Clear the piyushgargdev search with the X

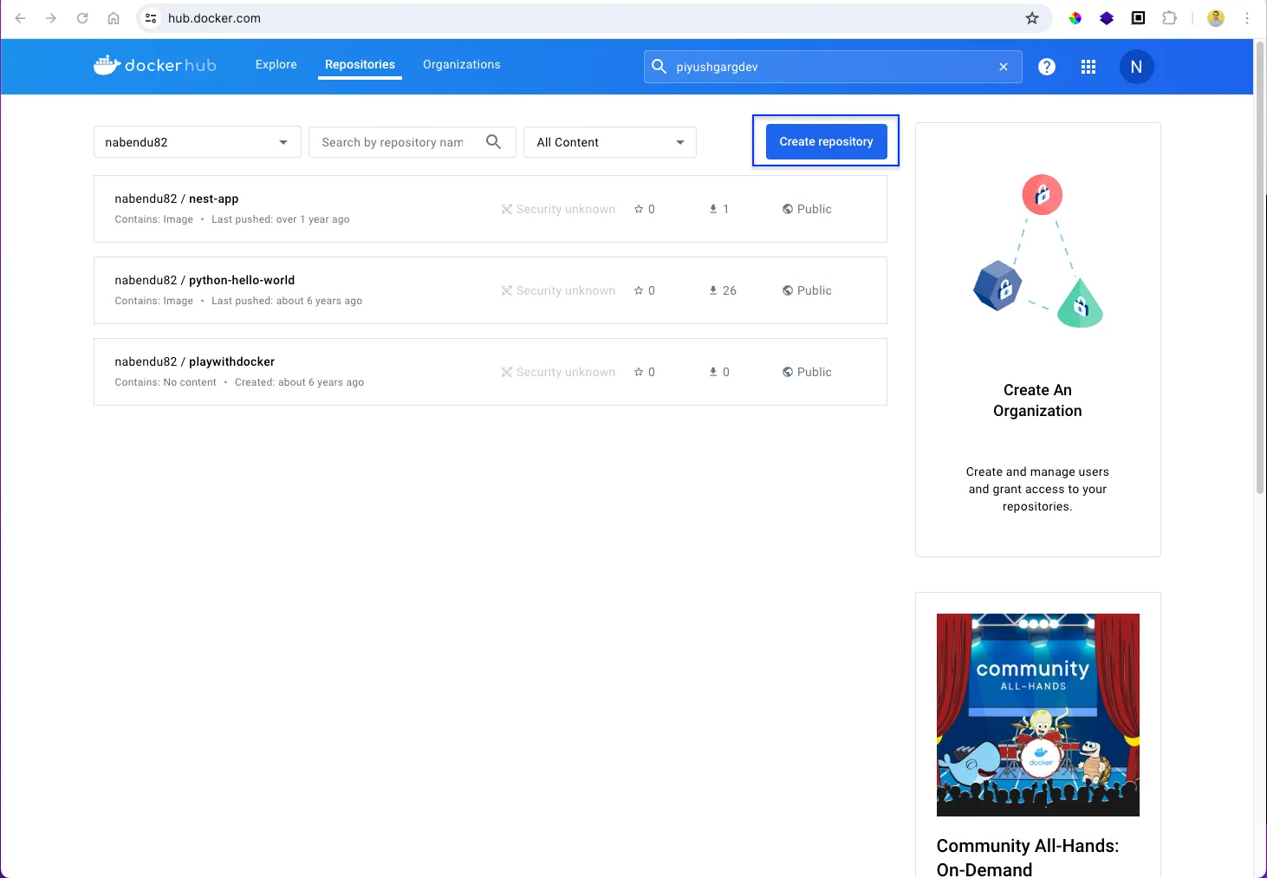click(1004, 67)
